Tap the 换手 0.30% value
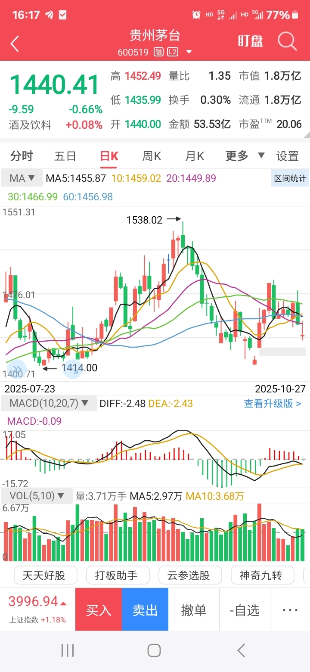 pos(200,100)
